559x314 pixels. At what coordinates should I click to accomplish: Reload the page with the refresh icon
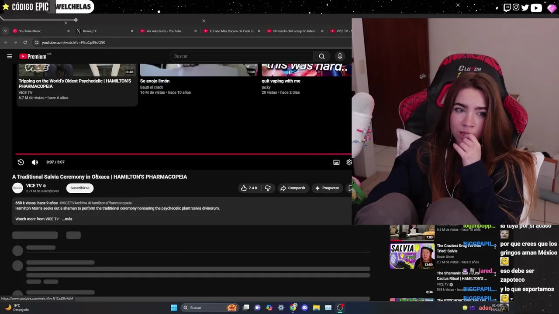25,42
